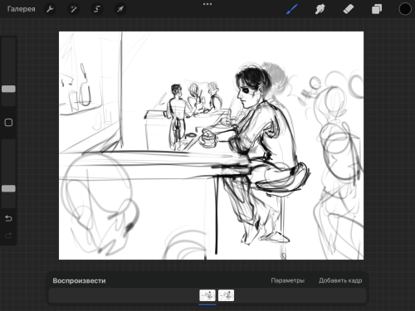The height and width of the screenshot is (311, 415).
Task: Redo the last undone action
Action: point(8,236)
